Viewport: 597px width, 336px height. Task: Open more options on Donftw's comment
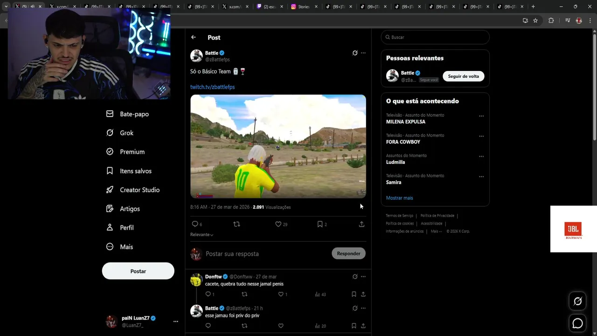click(363, 276)
